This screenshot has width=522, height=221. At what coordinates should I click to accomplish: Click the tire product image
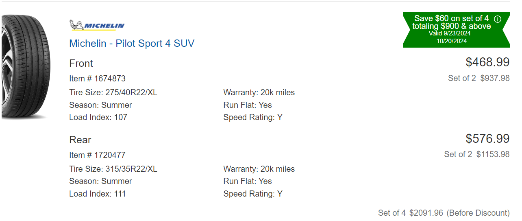click(x=26, y=67)
